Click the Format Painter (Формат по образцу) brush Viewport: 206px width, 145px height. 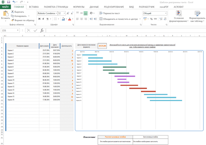click(x=12, y=20)
